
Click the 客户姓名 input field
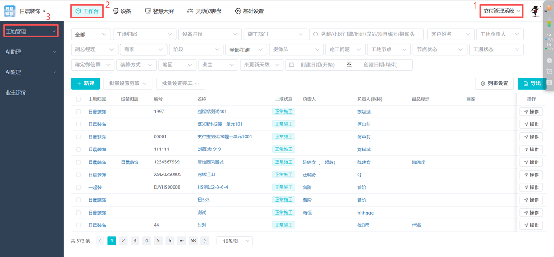coord(450,34)
